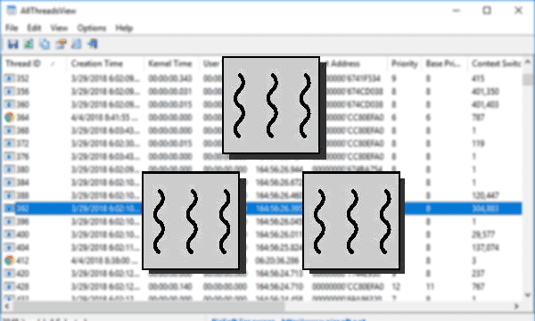The image size is (535, 321).
Task: Sort by the Context Switc... column header
Action: [x=495, y=63]
